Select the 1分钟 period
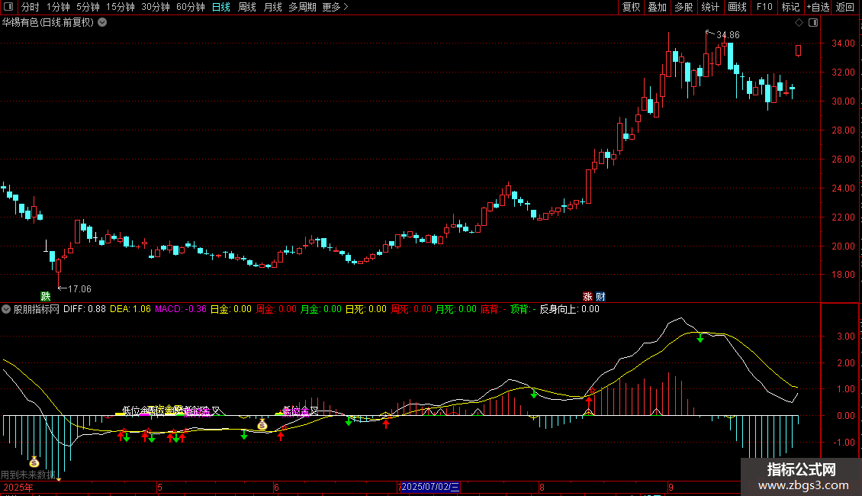 pyautogui.click(x=58, y=7)
